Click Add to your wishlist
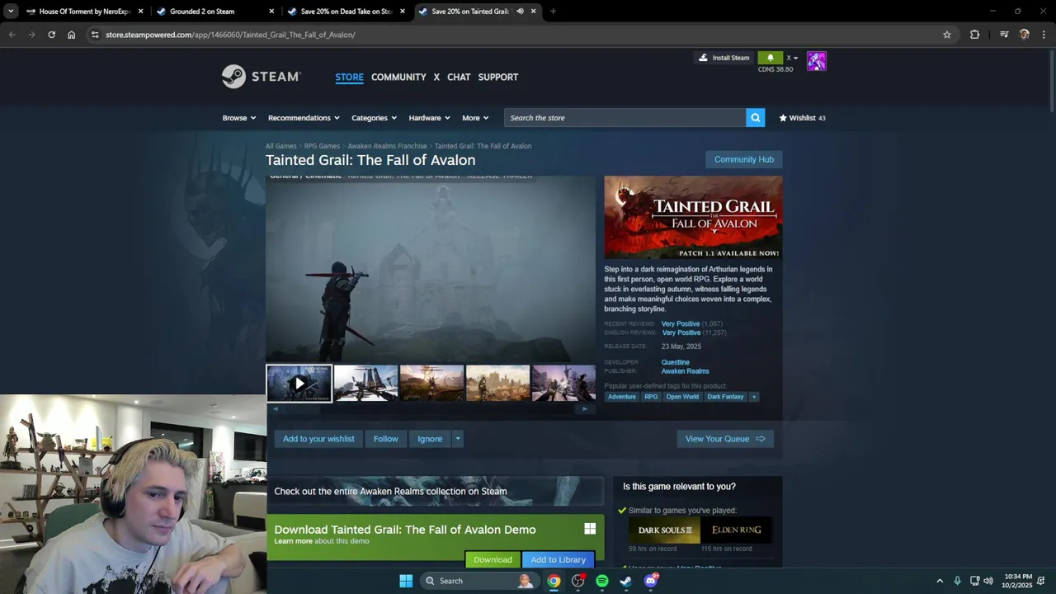This screenshot has width=1056, height=594. (x=318, y=439)
